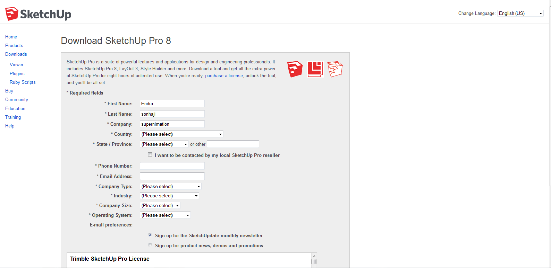Click the 'or other' state text field

pos(233,144)
